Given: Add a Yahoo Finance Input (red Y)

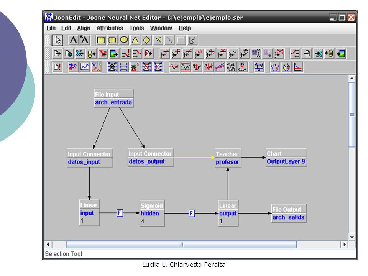Looking at the screenshot, I should pos(103,54).
